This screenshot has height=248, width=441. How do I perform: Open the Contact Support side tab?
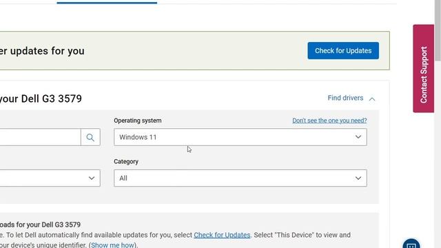(x=423, y=69)
